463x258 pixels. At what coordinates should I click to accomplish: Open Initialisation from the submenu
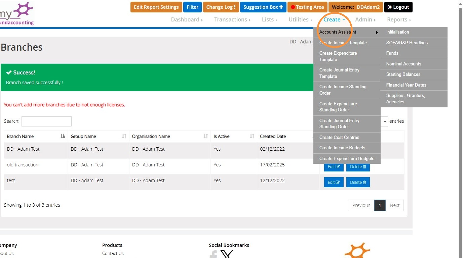[414, 32]
